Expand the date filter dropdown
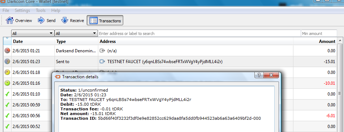Viewport: 344px width, 132px height. (x=33, y=34)
